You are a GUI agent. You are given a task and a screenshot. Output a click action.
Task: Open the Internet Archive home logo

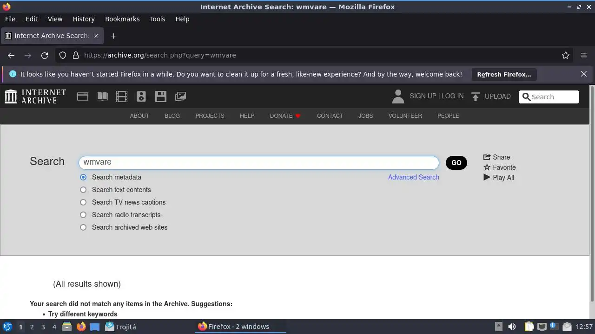[35, 96]
